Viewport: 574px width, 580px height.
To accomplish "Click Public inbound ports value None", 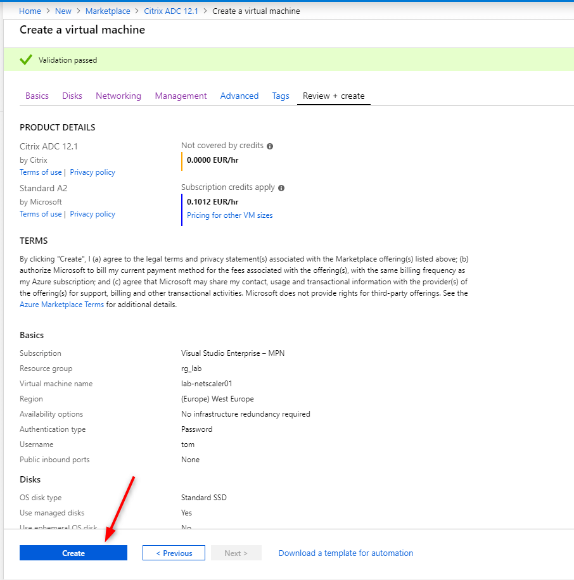I will (x=190, y=460).
